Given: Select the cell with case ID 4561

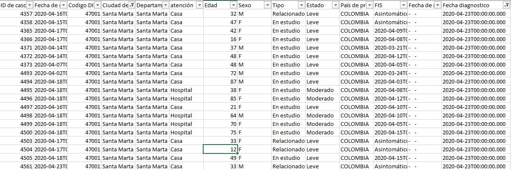Looking at the screenshot, I should pyautogui.click(x=17, y=166).
